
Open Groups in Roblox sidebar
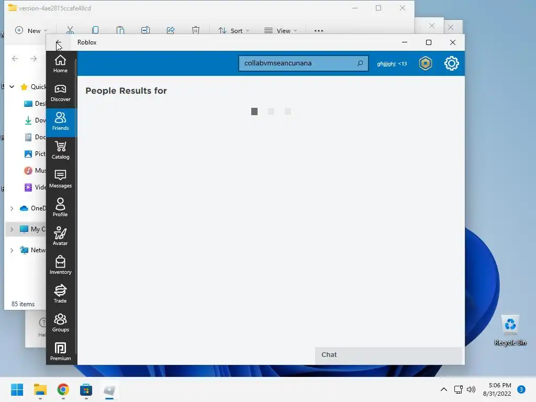click(61, 323)
